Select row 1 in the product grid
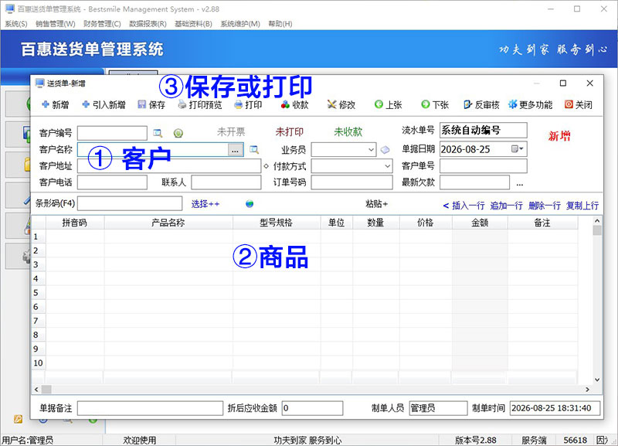The width and height of the screenshot is (618, 446). tap(38, 237)
